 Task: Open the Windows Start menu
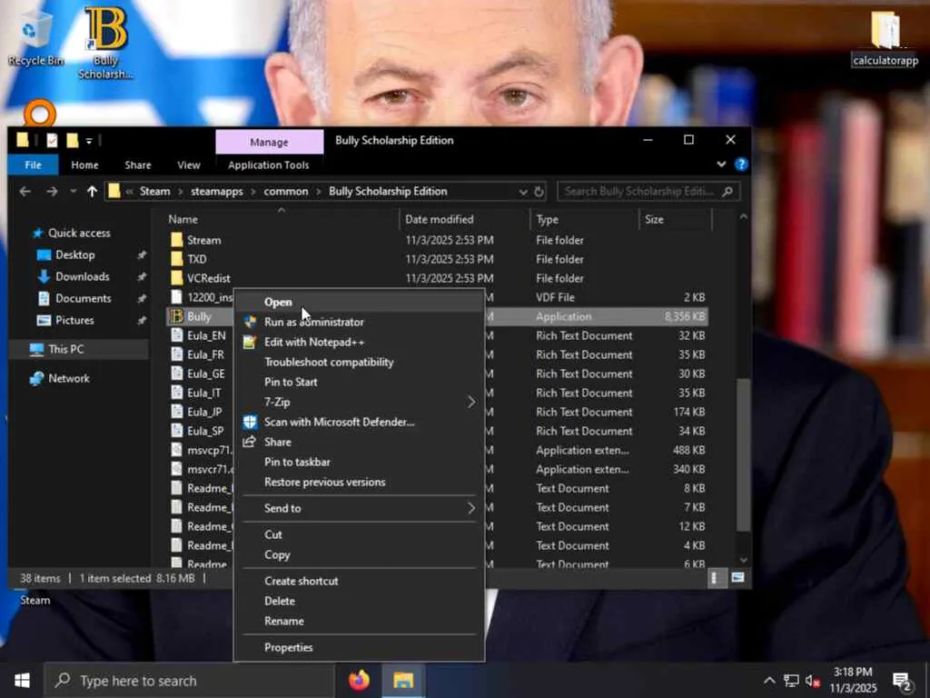coord(22,681)
